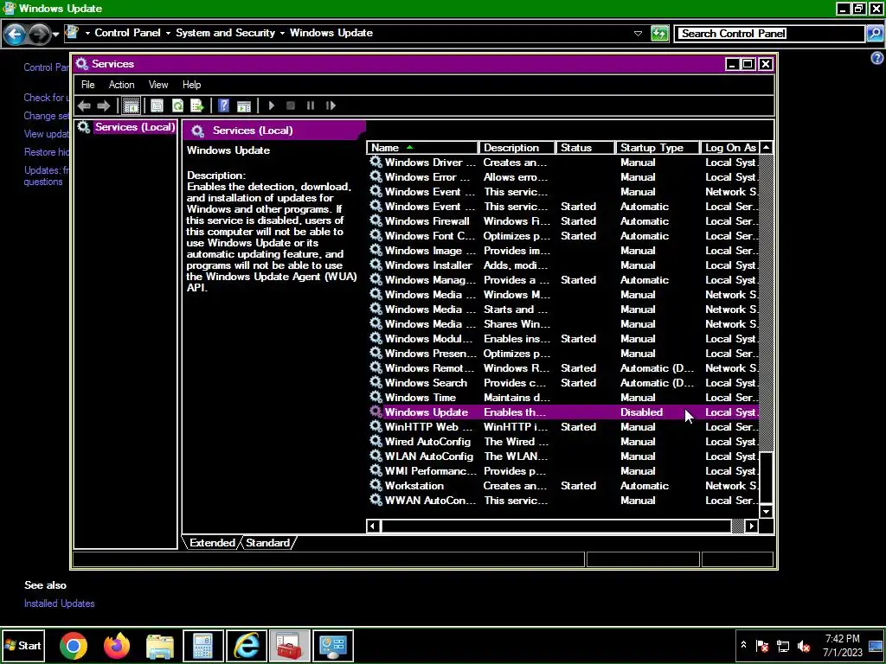886x664 pixels.
Task: Select the Wired AutoConfig service row
Action: 562,442
